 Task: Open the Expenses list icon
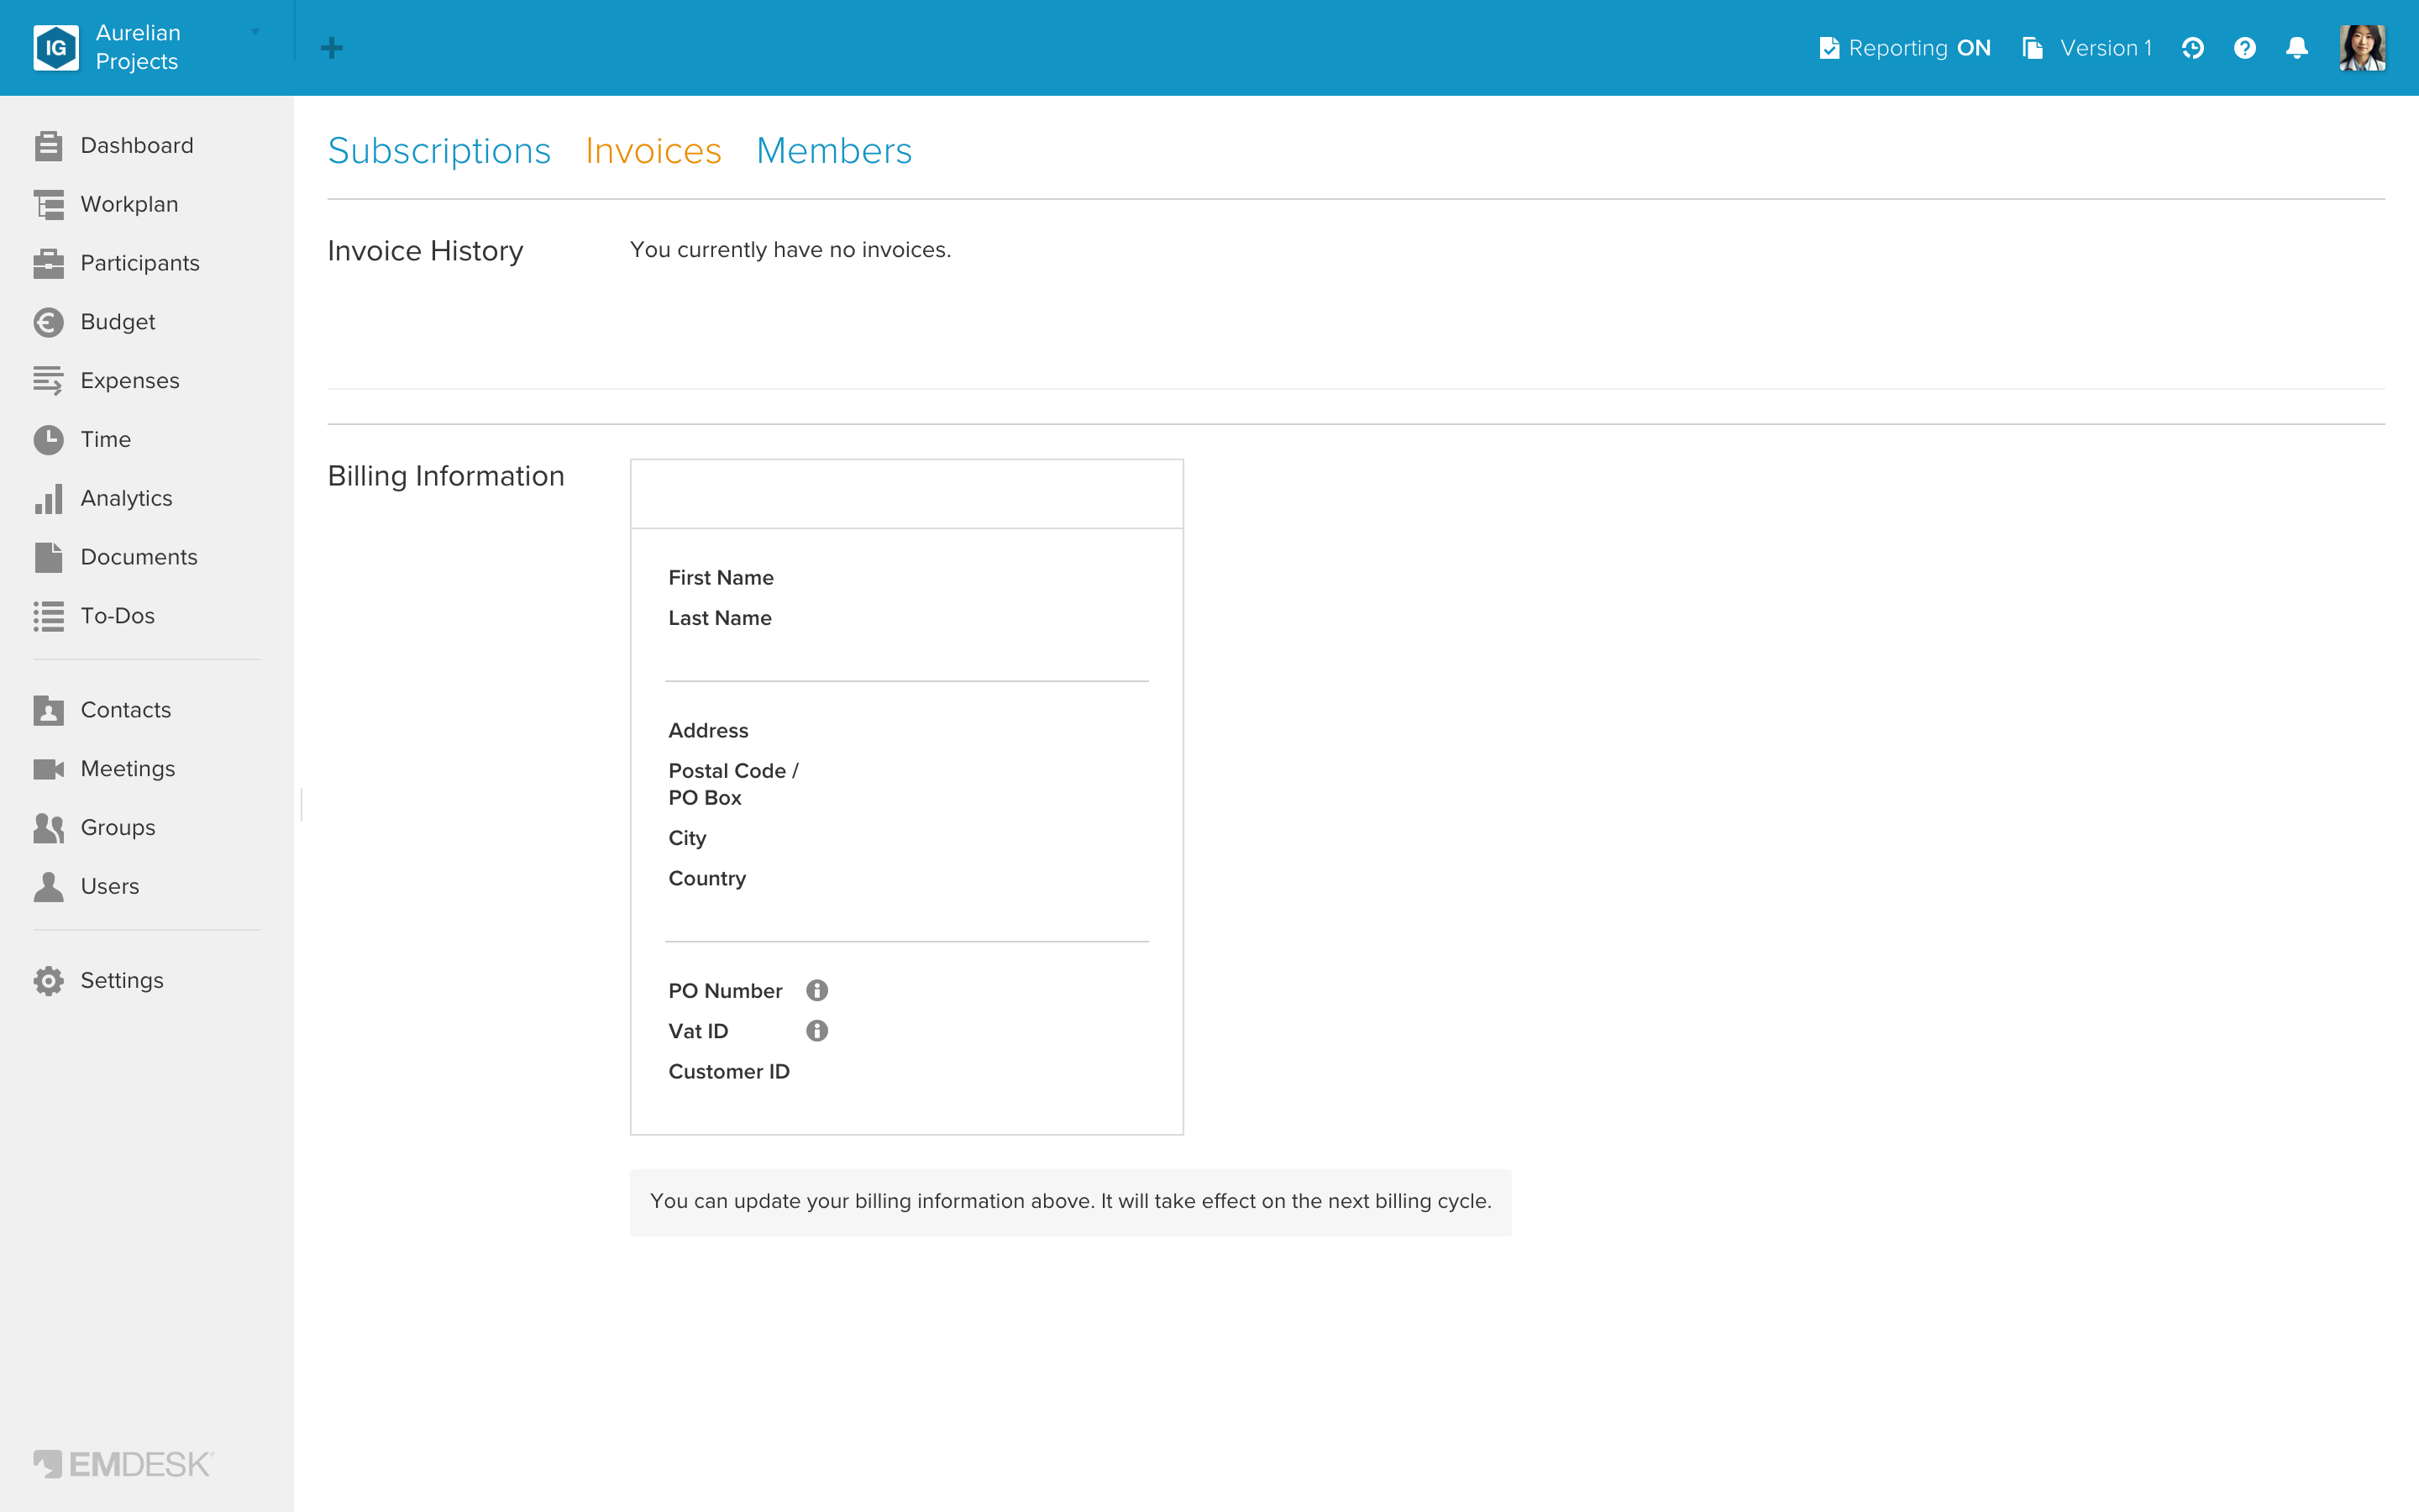(x=48, y=381)
